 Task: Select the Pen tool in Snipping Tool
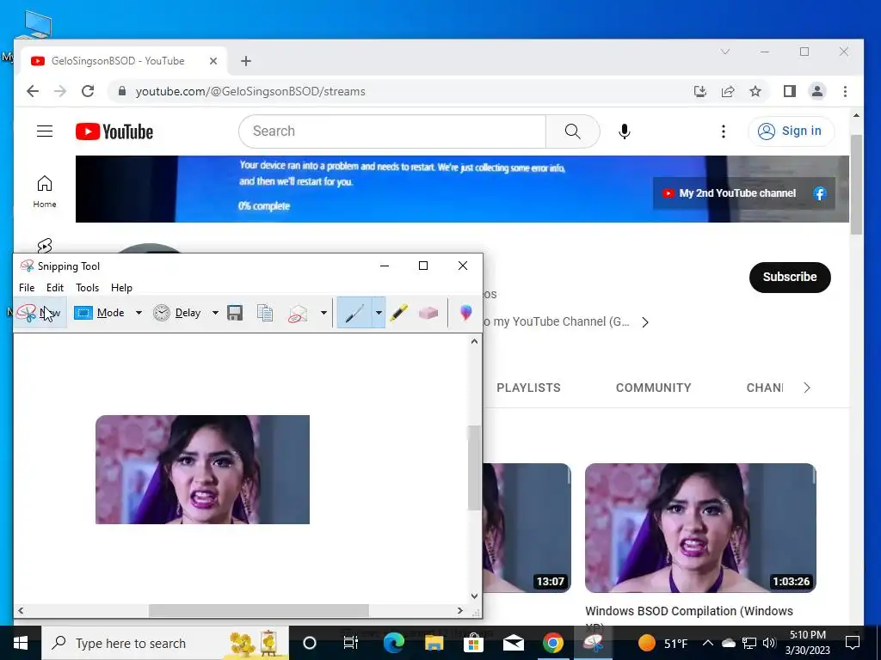pyautogui.click(x=354, y=313)
